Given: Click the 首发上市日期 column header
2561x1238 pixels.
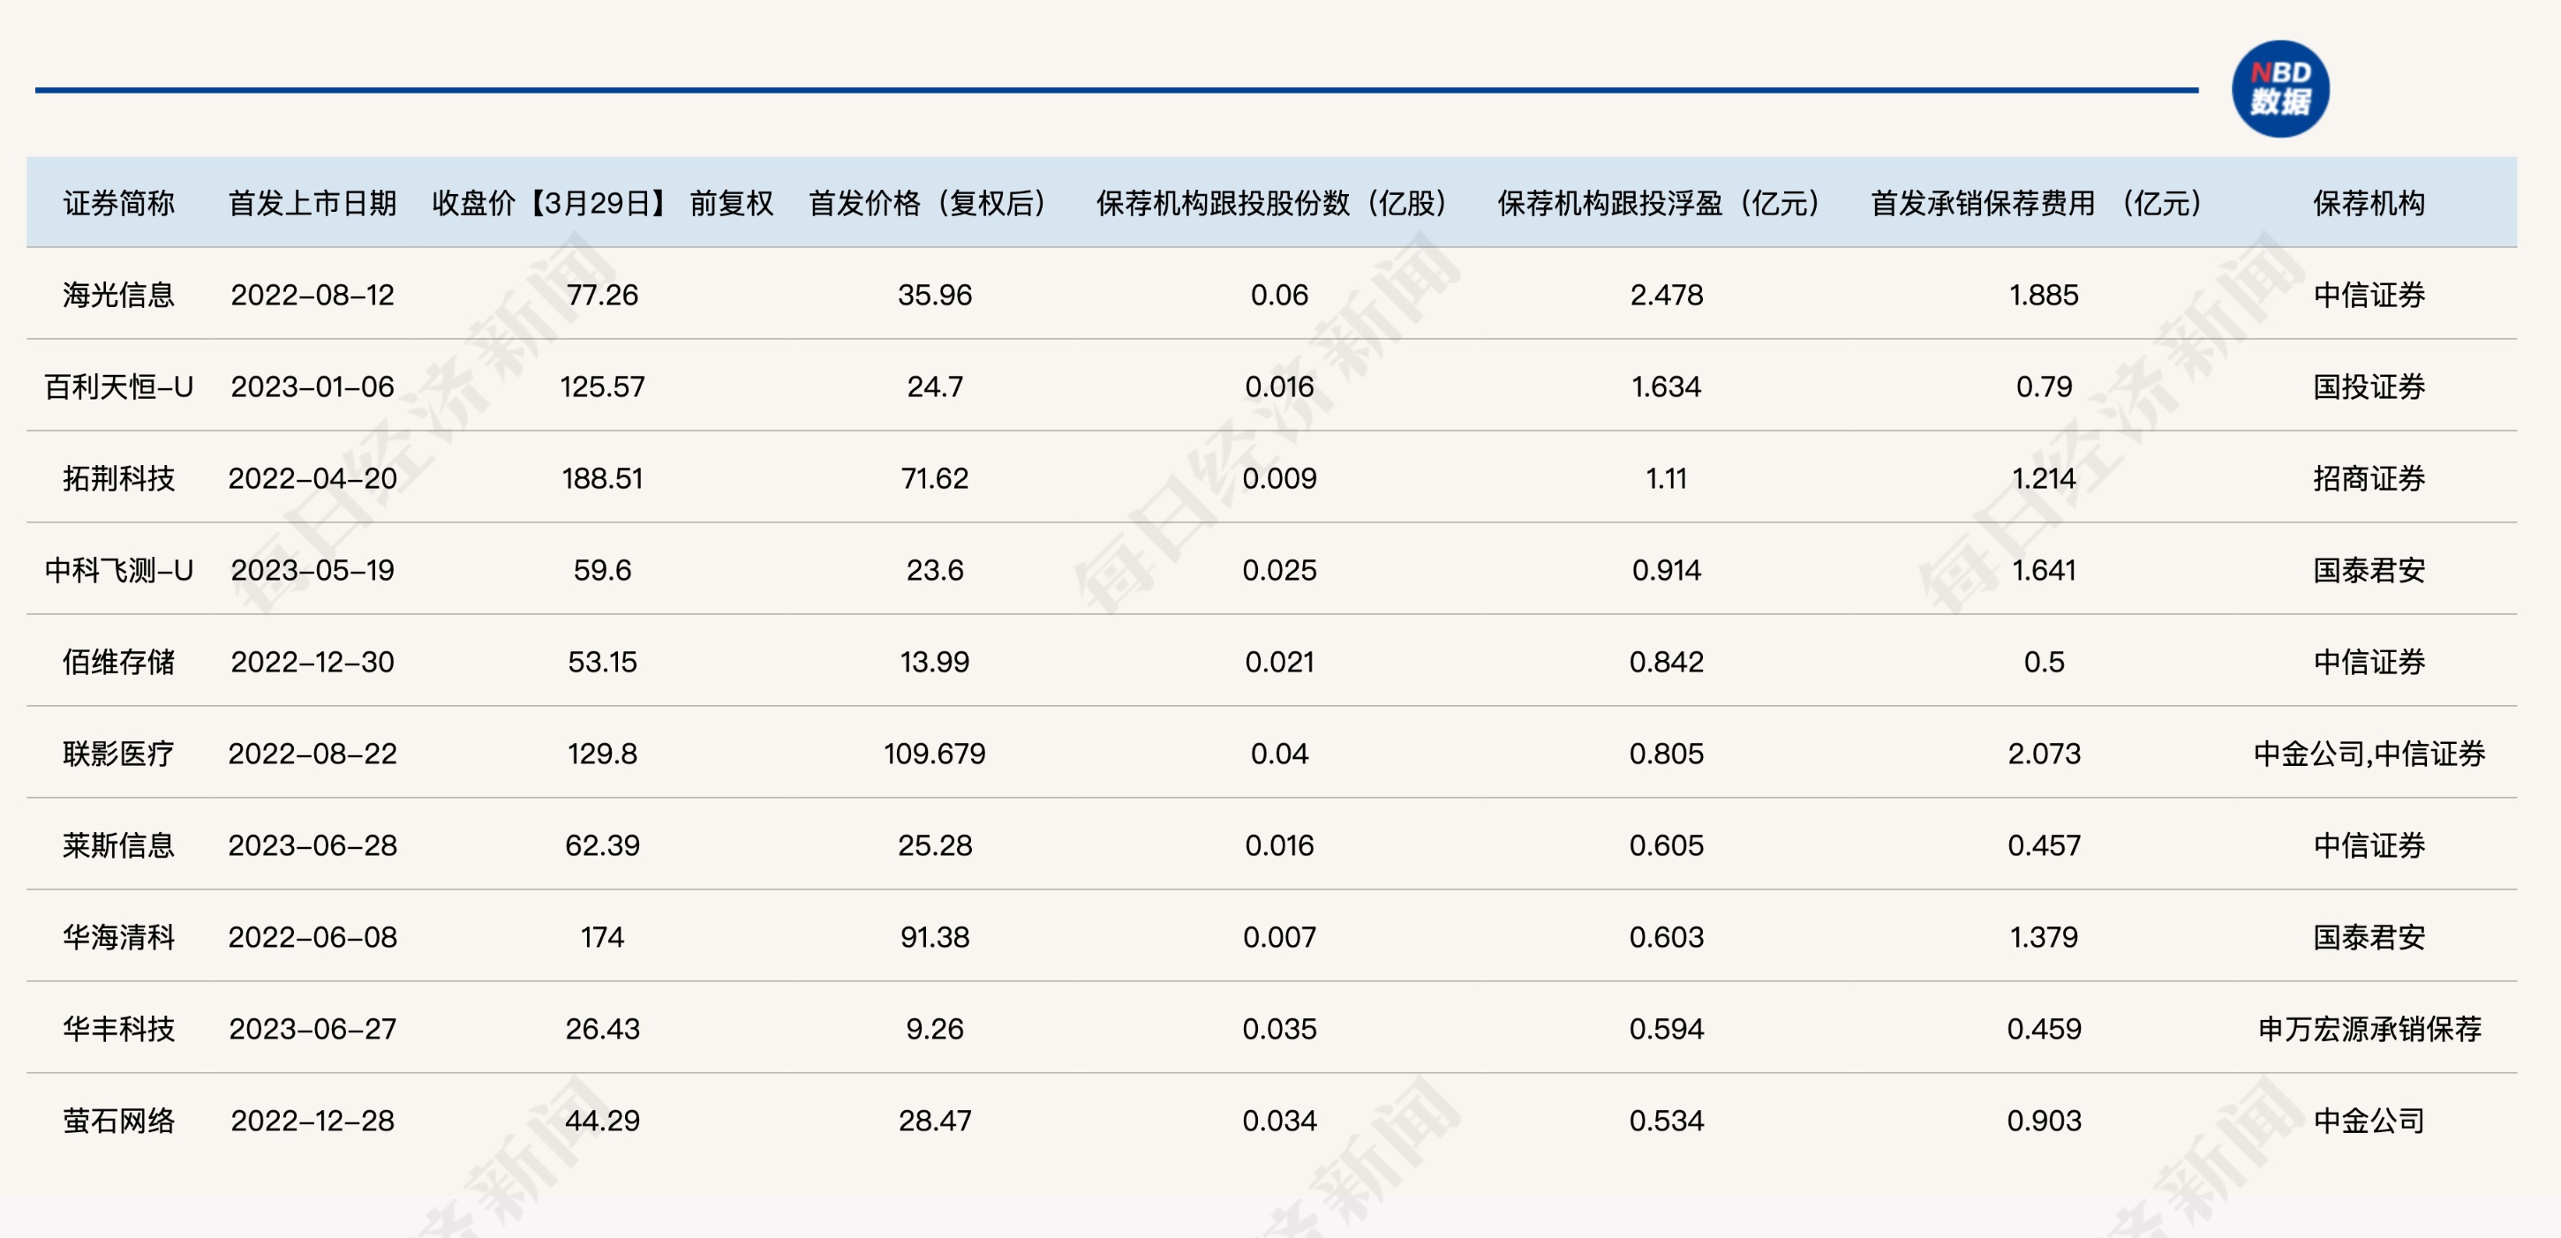Looking at the screenshot, I should (x=313, y=203).
